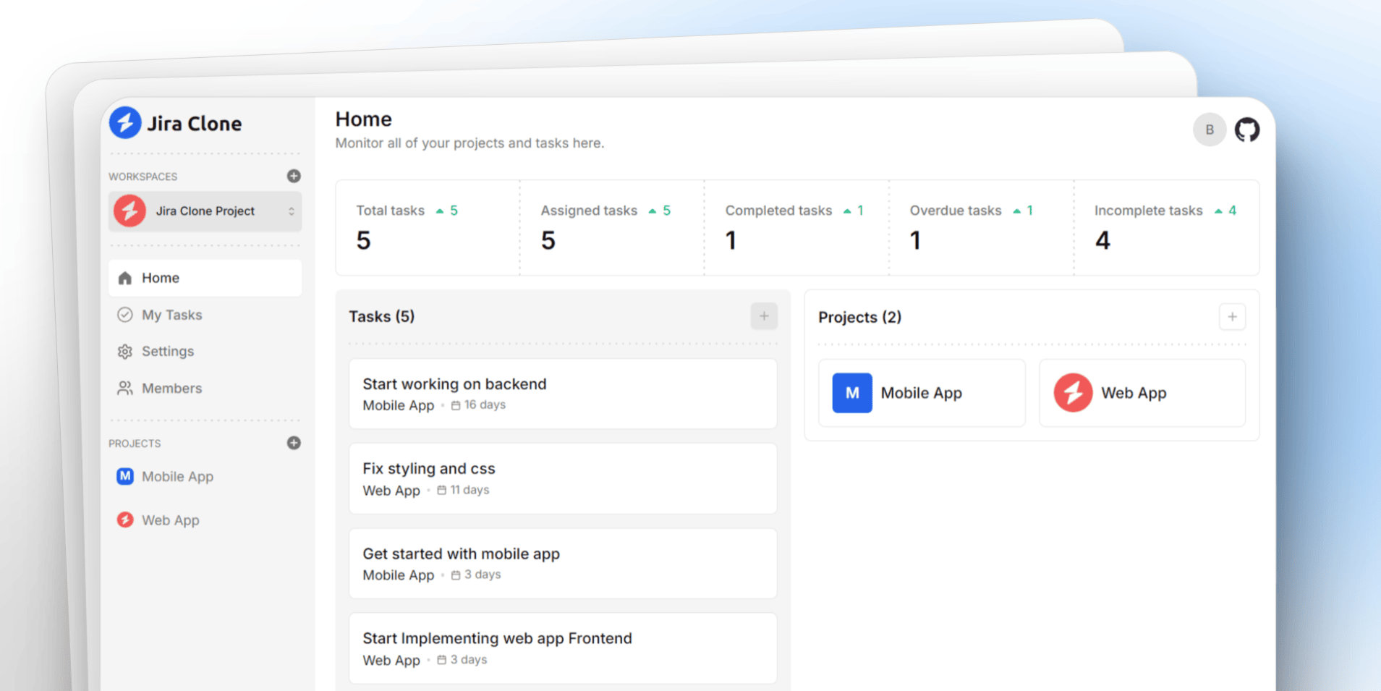Open Mobile App project in sidebar

[x=205, y=476]
